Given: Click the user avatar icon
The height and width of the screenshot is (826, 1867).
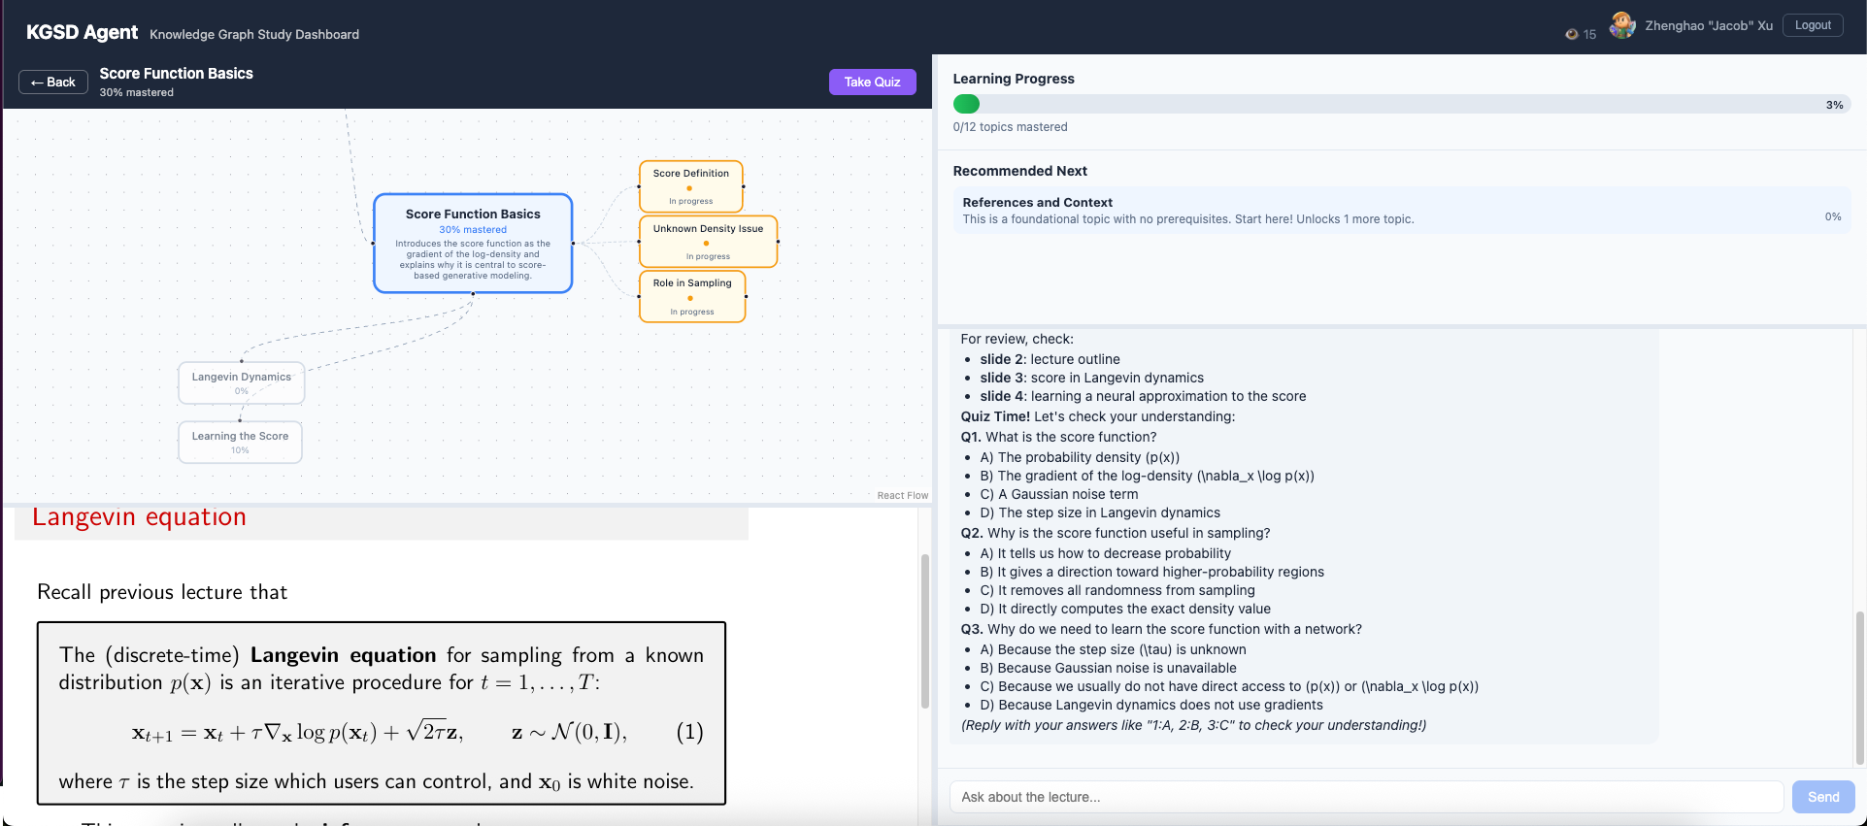Looking at the screenshot, I should pos(1622,25).
